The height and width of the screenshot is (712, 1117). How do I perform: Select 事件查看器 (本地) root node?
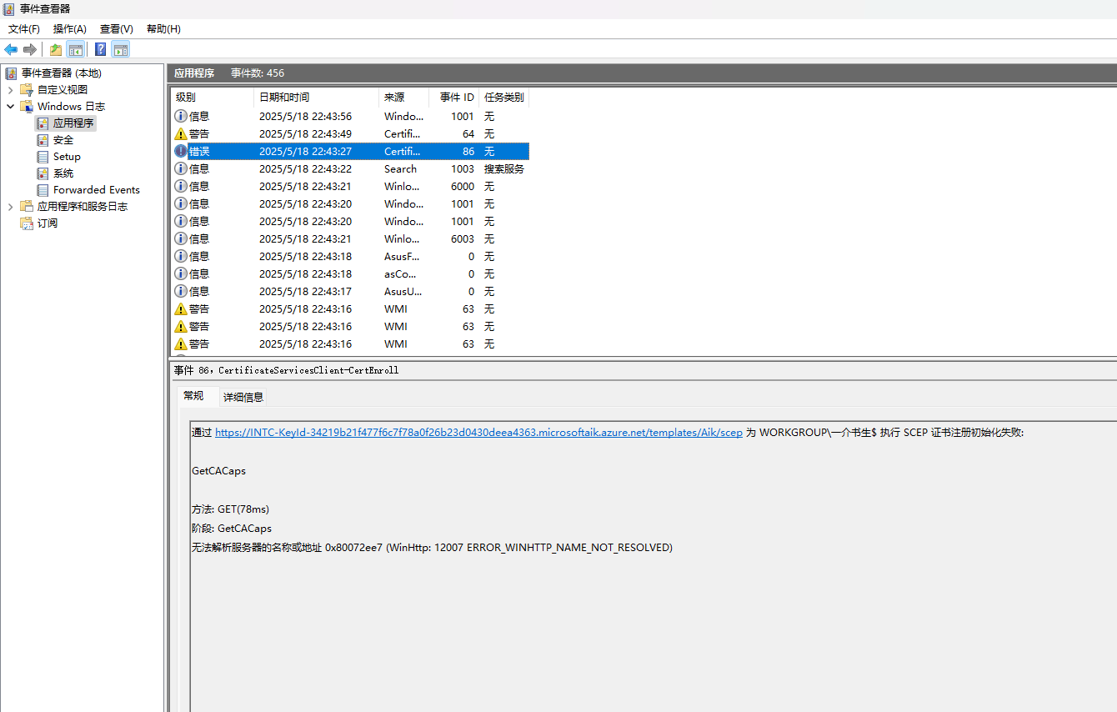61,73
